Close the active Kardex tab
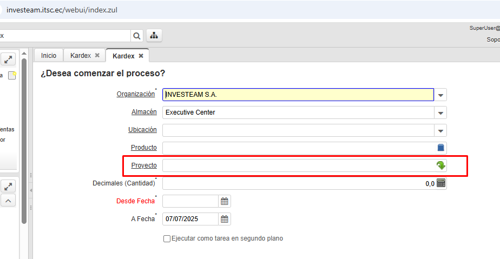 (141, 56)
